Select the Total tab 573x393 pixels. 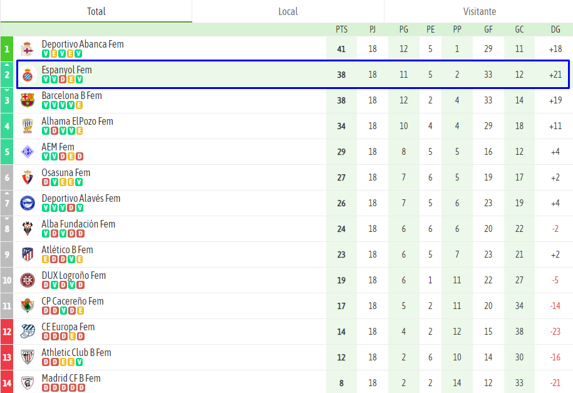click(x=96, y=11)
